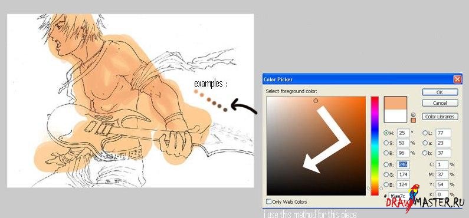Click the web-safe color small swatch

[x=414, y=120]
